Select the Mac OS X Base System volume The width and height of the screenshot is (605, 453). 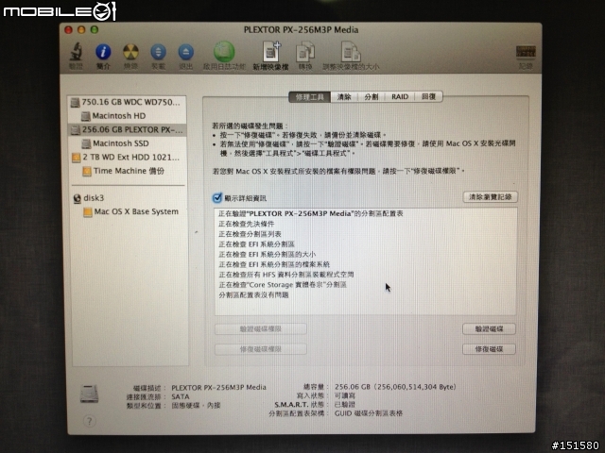click(x=127, y=211)
